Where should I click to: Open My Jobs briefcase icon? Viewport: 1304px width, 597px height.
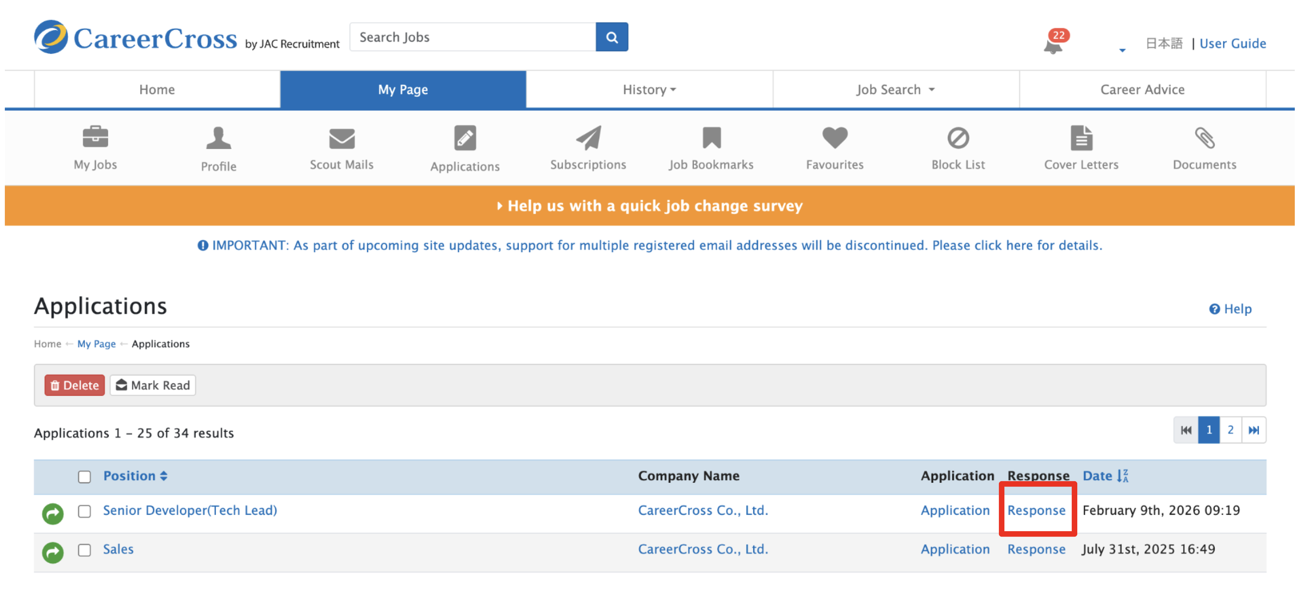(95, 138)
